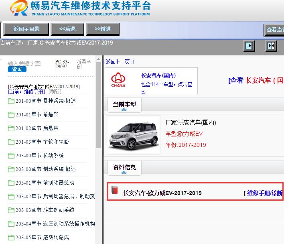
Task: Go back with <<后退 button
Action: [67, 29]
